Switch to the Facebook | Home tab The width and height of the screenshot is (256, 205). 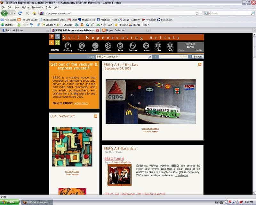tap(26, 30)
